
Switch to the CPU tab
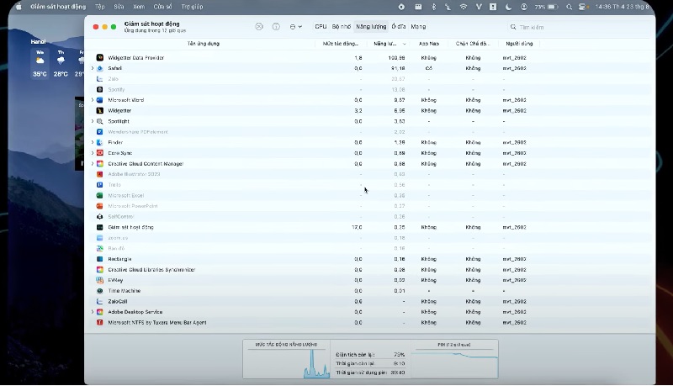321,27
